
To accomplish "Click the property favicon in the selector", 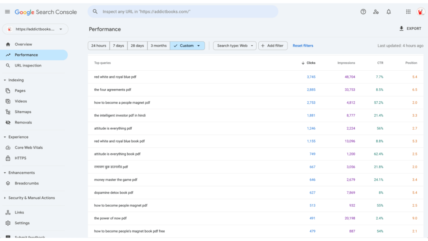I will pos(10,29).
